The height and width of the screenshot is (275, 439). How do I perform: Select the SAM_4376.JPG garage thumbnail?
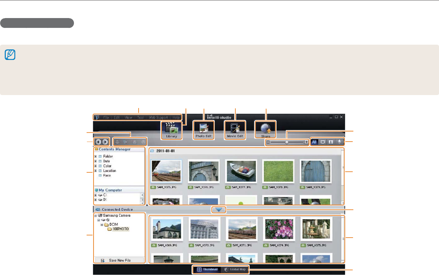(203, 171)
